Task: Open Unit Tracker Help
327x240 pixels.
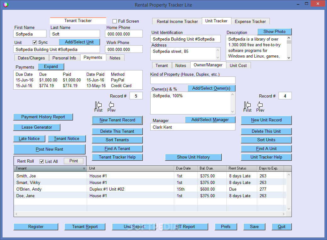Action: 266,157
